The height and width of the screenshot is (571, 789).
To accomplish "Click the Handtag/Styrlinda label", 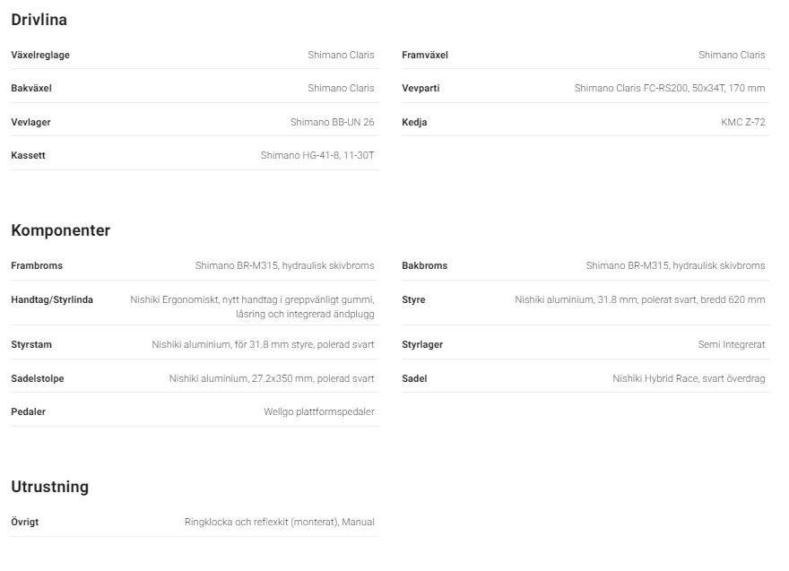I will pyautogui.click(x=52, y=299).
